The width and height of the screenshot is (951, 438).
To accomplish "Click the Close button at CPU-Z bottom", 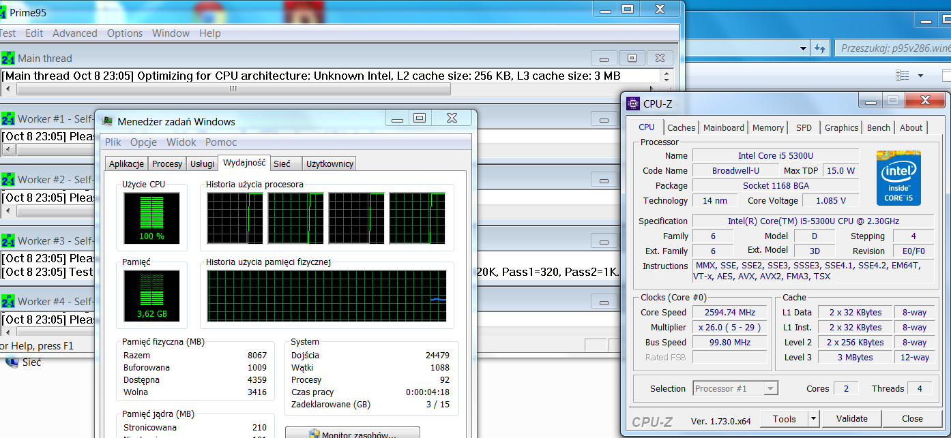I will pyautogui.click(x=912, y=419).
